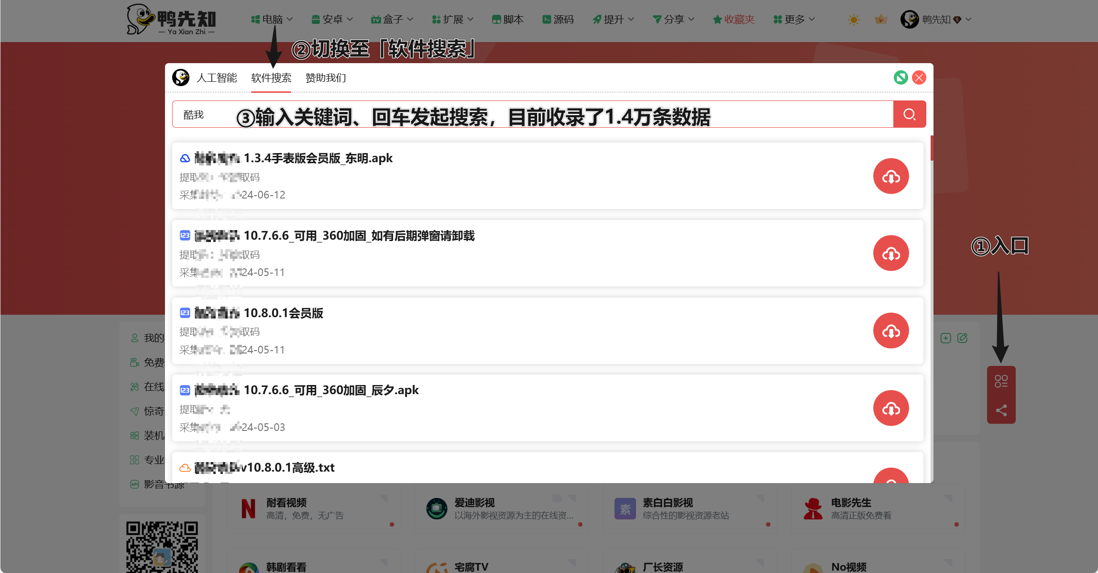Screen dimensions: 1098x573
Task: Click the edit pencil icon
Action: tap(963, 338)
